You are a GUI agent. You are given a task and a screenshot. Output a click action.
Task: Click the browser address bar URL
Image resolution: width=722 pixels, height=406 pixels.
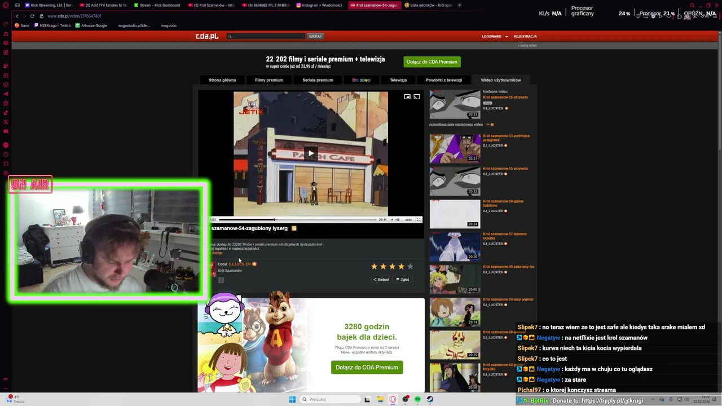point(74,16)
